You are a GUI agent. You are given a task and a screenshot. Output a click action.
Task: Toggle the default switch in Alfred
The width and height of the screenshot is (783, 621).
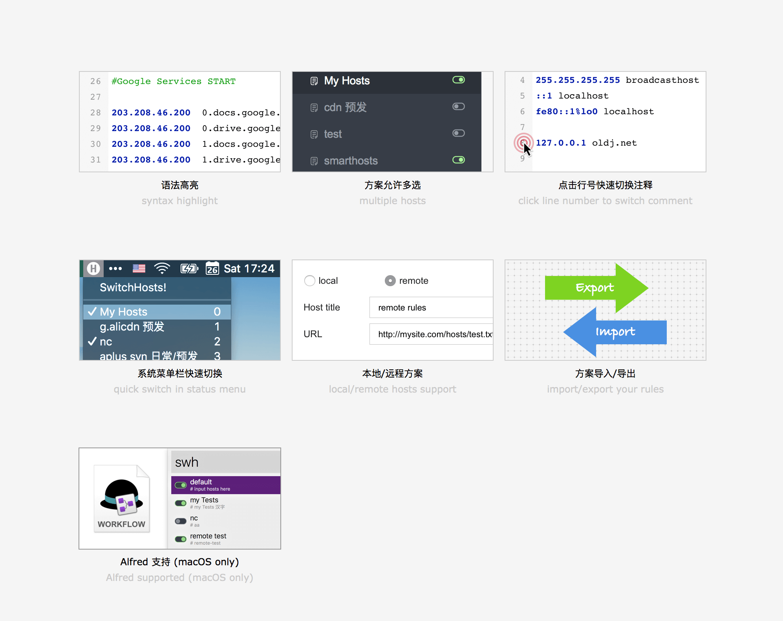tap(181, 485)
